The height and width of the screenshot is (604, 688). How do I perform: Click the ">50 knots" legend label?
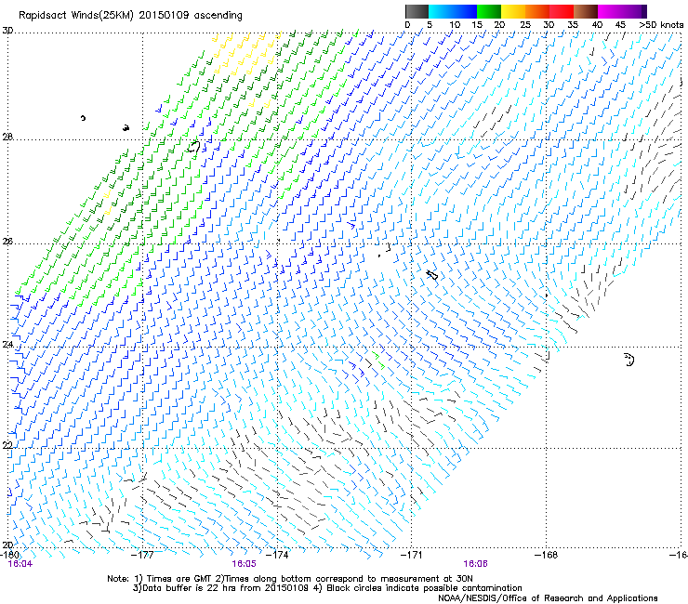(661, 25)
